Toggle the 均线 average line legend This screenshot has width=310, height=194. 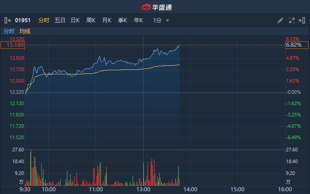25,31
